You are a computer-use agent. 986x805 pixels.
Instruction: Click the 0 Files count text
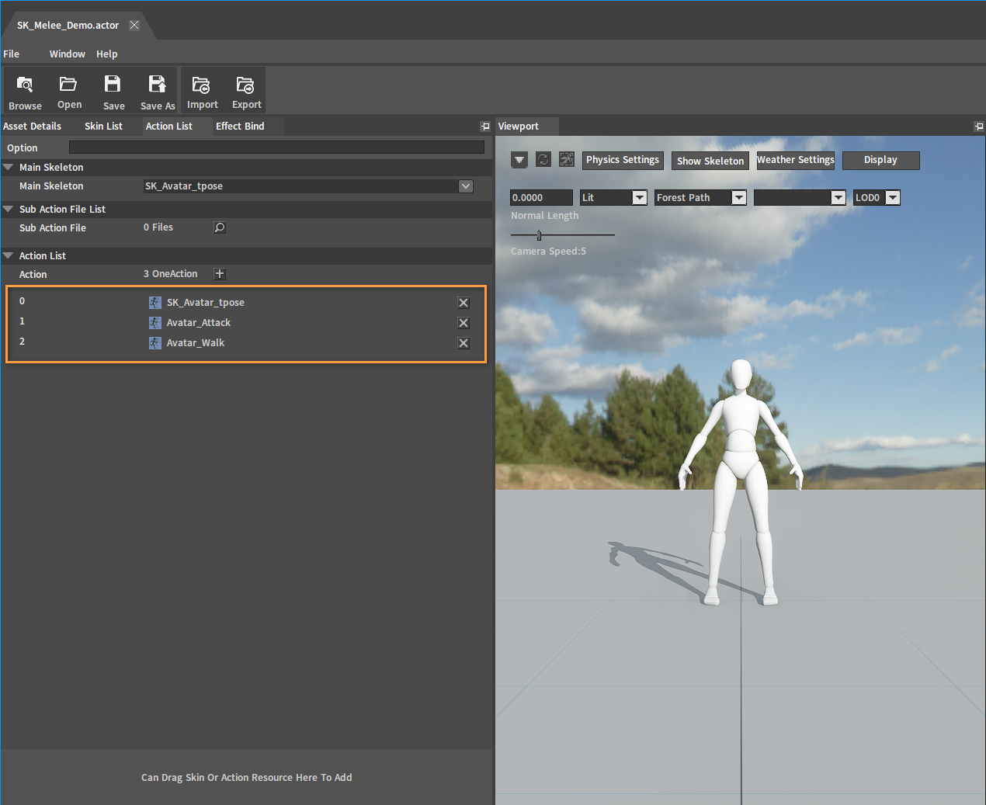coord(158,227)
